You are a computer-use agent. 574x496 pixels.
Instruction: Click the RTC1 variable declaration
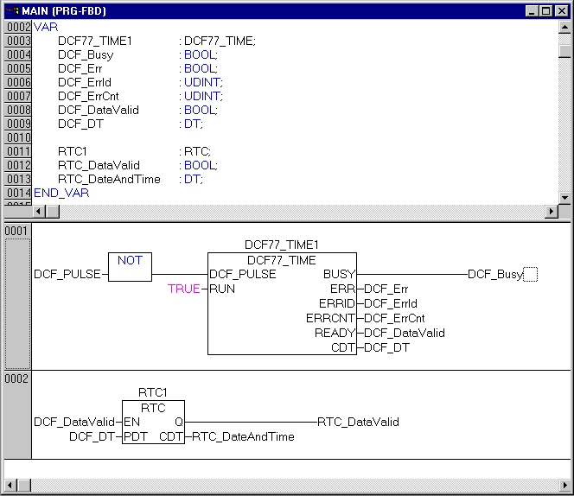pyautogui.click(x=72, y=151)
